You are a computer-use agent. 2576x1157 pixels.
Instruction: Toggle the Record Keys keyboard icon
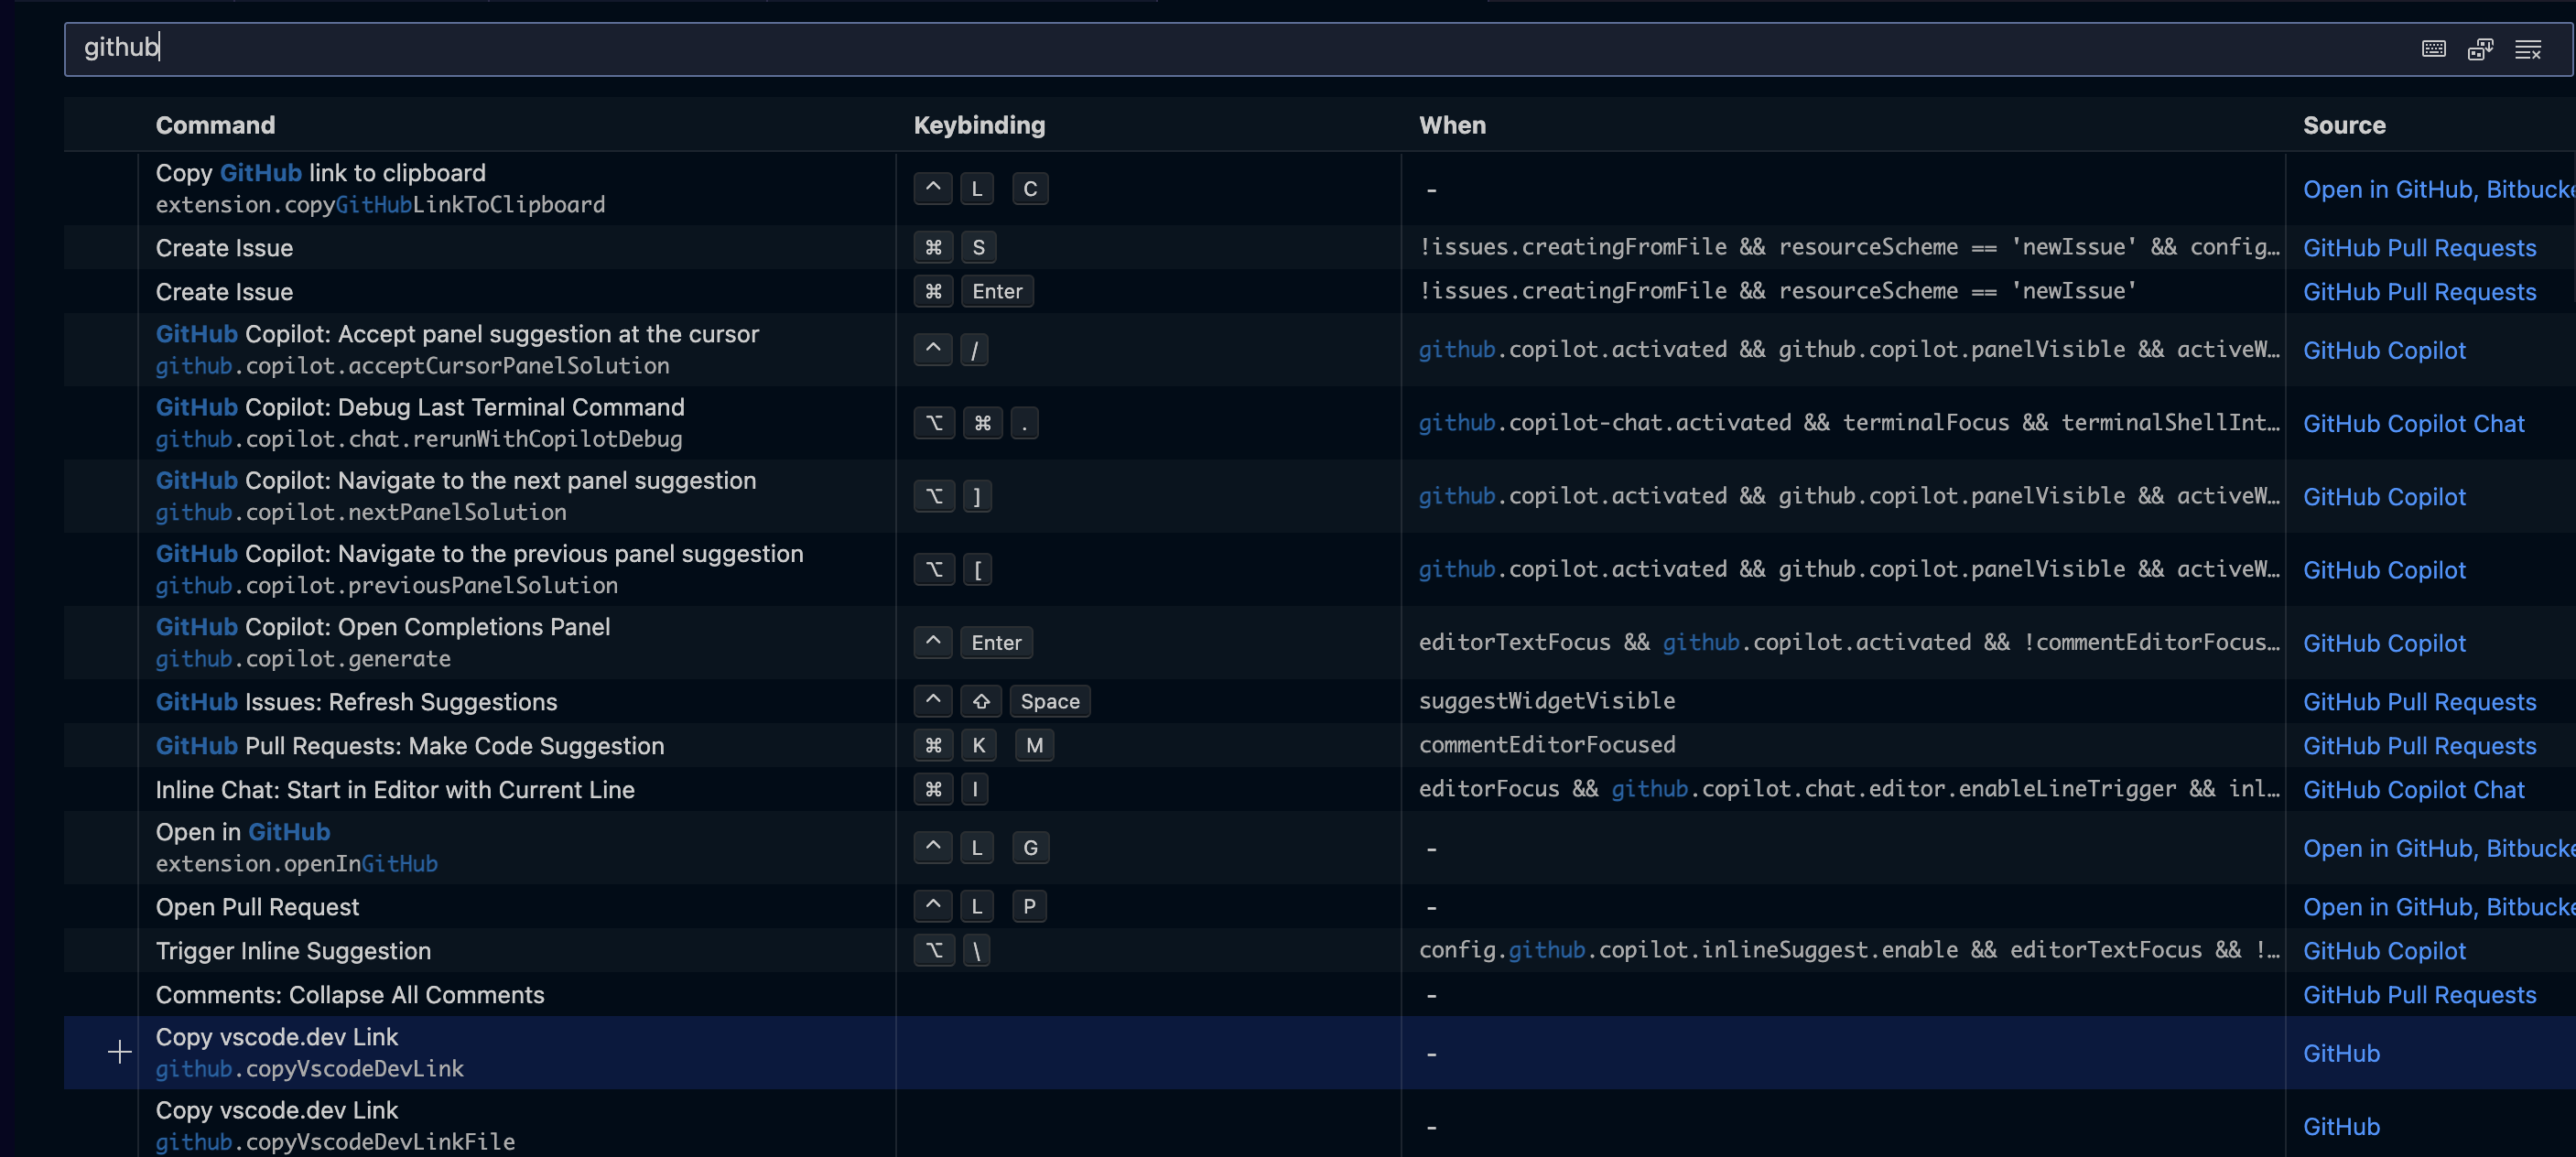tap(2433, 49)
